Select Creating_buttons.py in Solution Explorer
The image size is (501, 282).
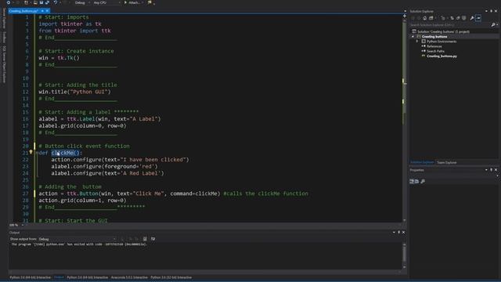(442, 56)
